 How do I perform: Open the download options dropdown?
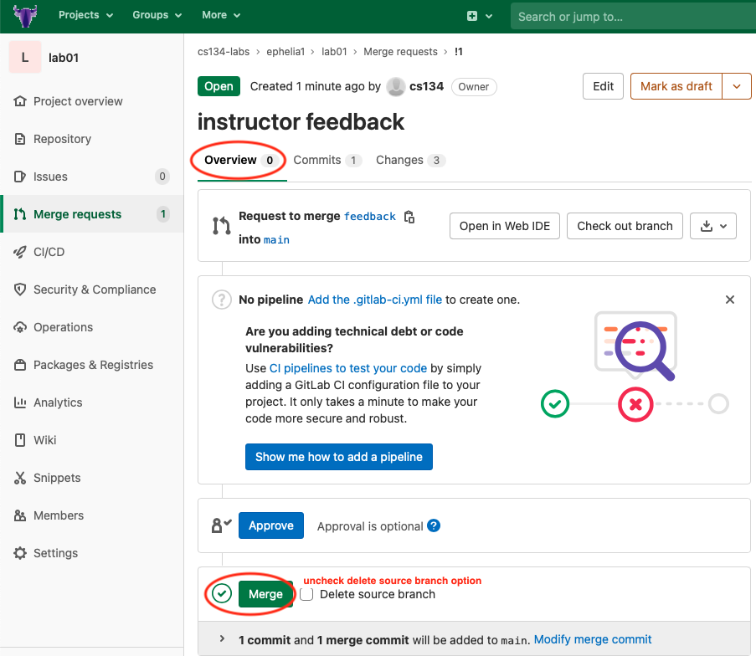tap(713, 226)
